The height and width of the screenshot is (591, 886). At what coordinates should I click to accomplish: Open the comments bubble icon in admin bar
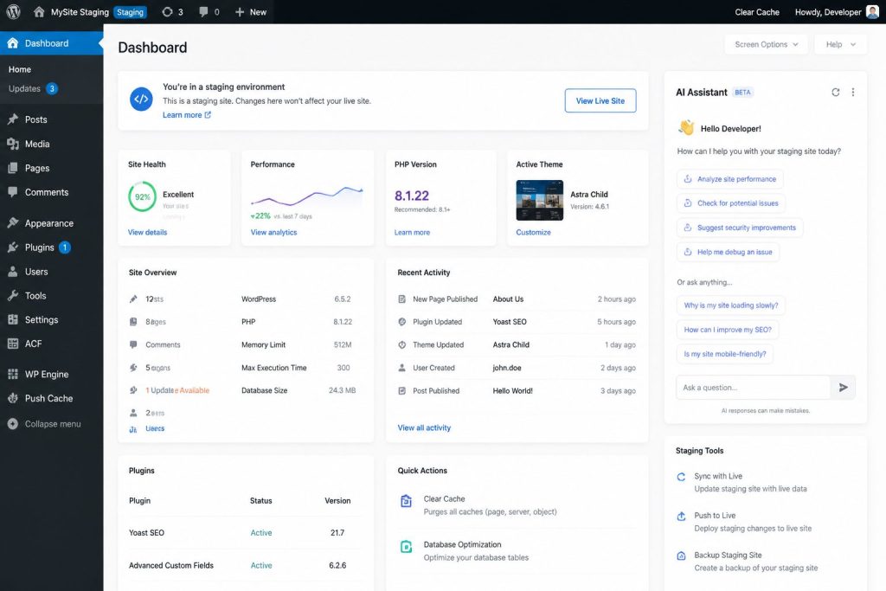pos(203,12)
